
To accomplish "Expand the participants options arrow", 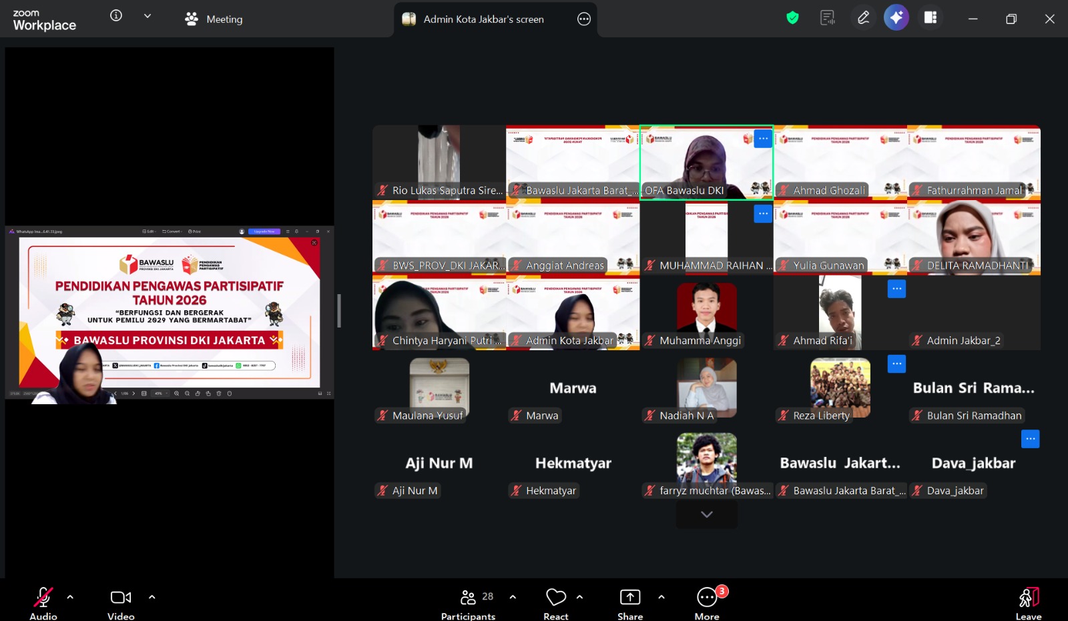I will point(513,597).
